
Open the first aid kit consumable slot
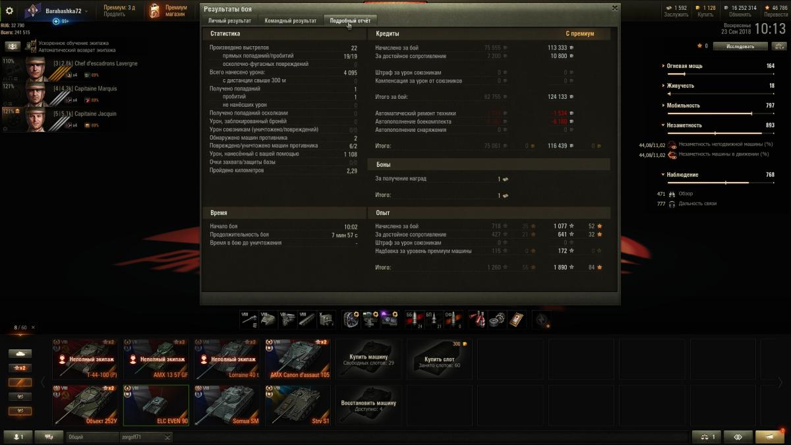coord(515,320)
